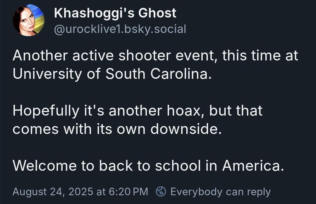The height and width of the screenshot is (204, 316).
Task: Click the "6:20 PM" time portion
Action: click(x=128, y=191)
